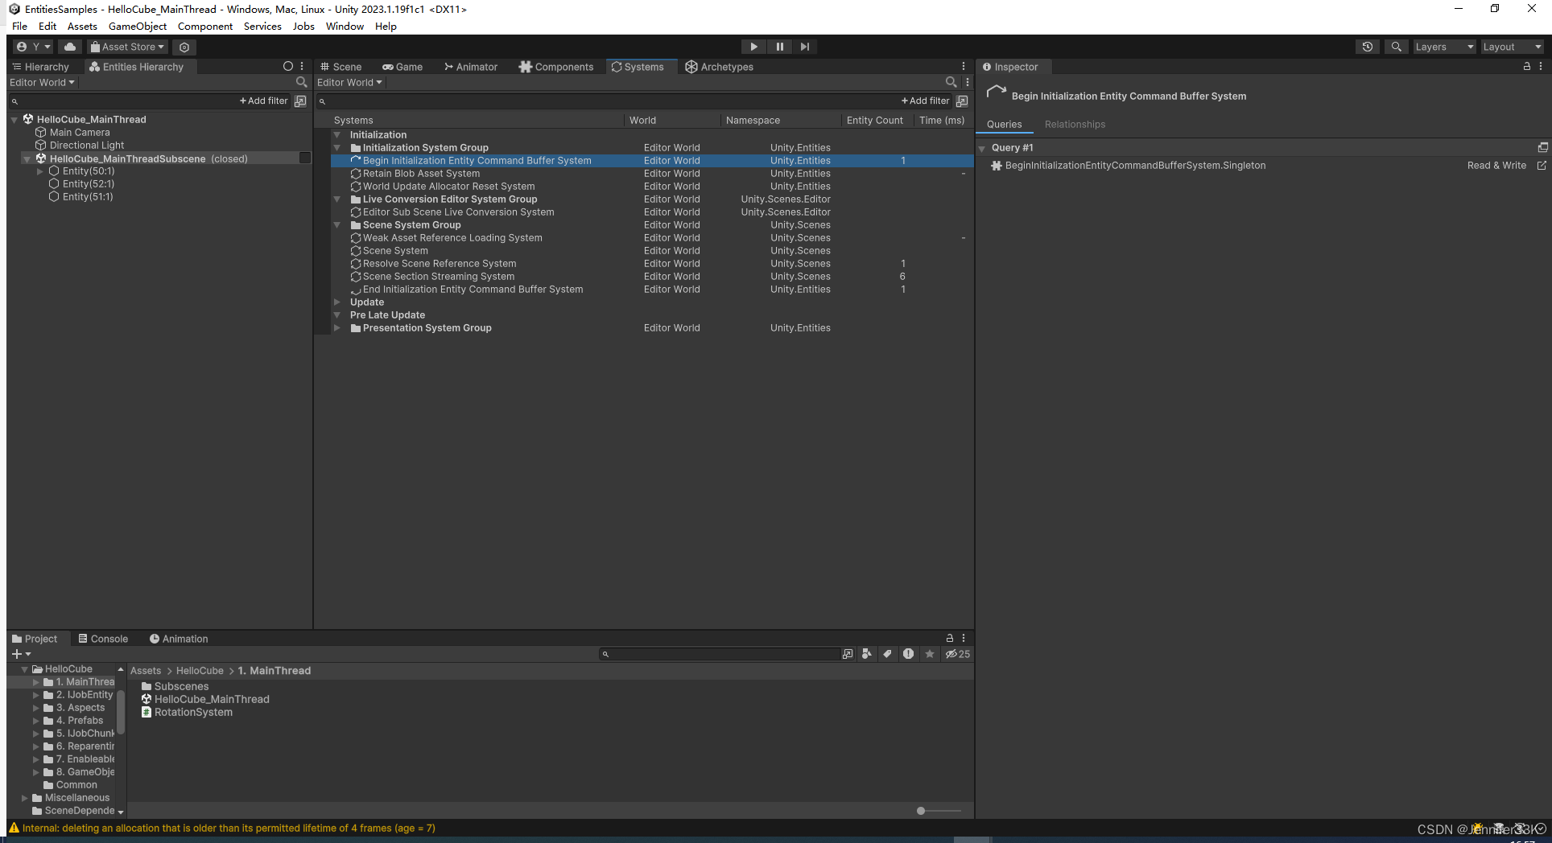Open global search magnifier in top toolbar
1552x843 pixels.
(1397, 47)
